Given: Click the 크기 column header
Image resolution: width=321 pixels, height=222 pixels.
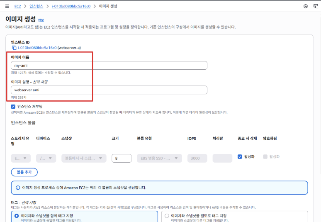Looking at the screenshot, I should pos(115,139).
